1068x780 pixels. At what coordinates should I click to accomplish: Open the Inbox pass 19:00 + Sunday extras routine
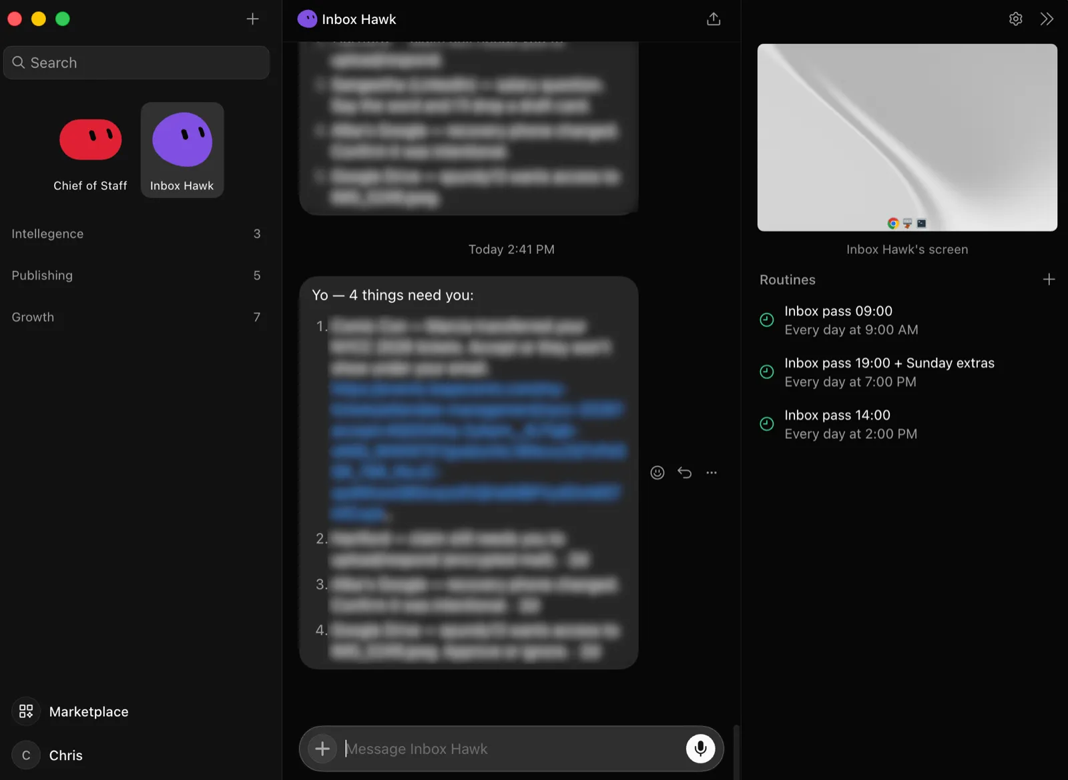click(908, 372)
